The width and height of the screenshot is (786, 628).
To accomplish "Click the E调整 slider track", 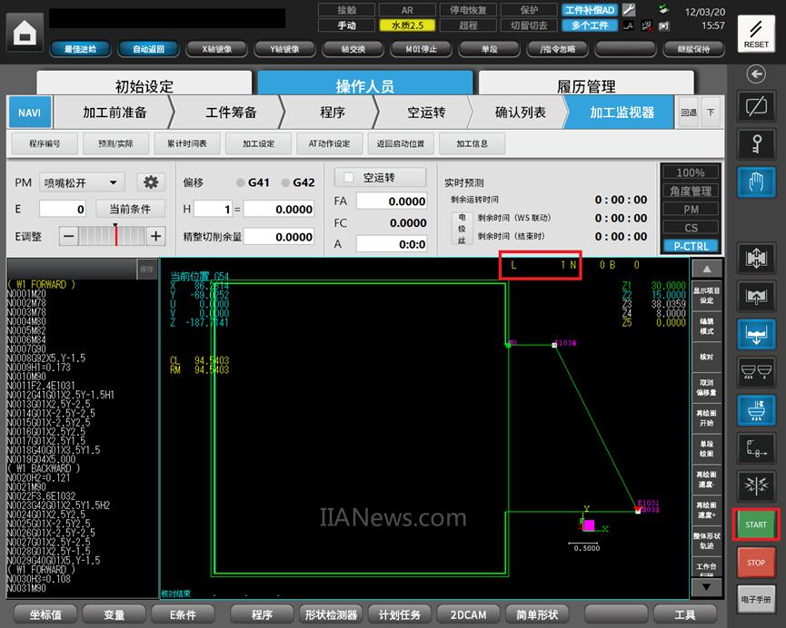I will tap(113, 236).
